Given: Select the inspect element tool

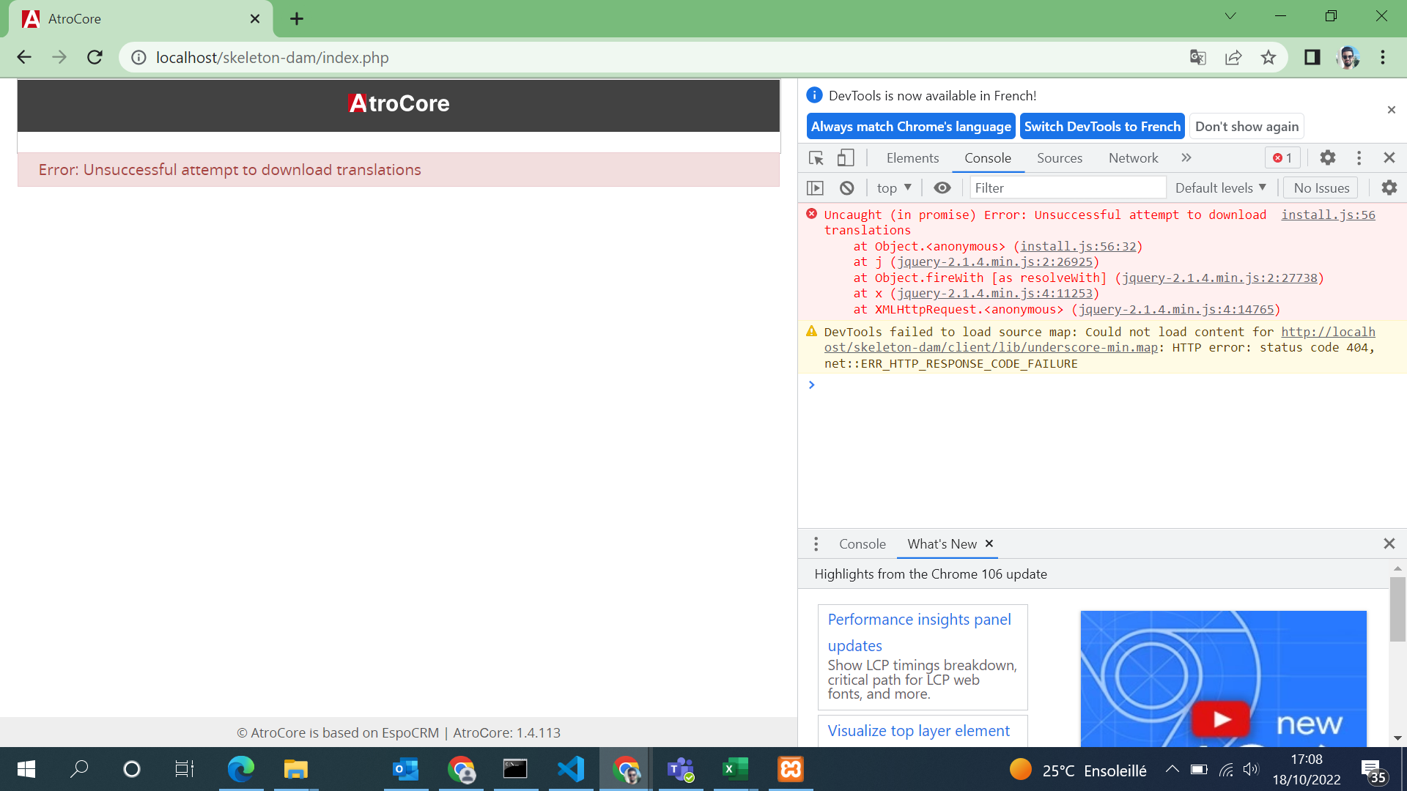Looking at the screenshot, I should tap(815, 157).
